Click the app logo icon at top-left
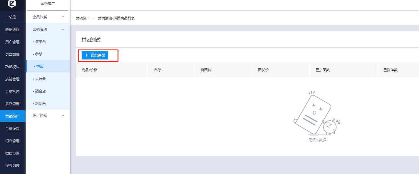Viewport: 419px width, 174px height. tap(12, 4)
